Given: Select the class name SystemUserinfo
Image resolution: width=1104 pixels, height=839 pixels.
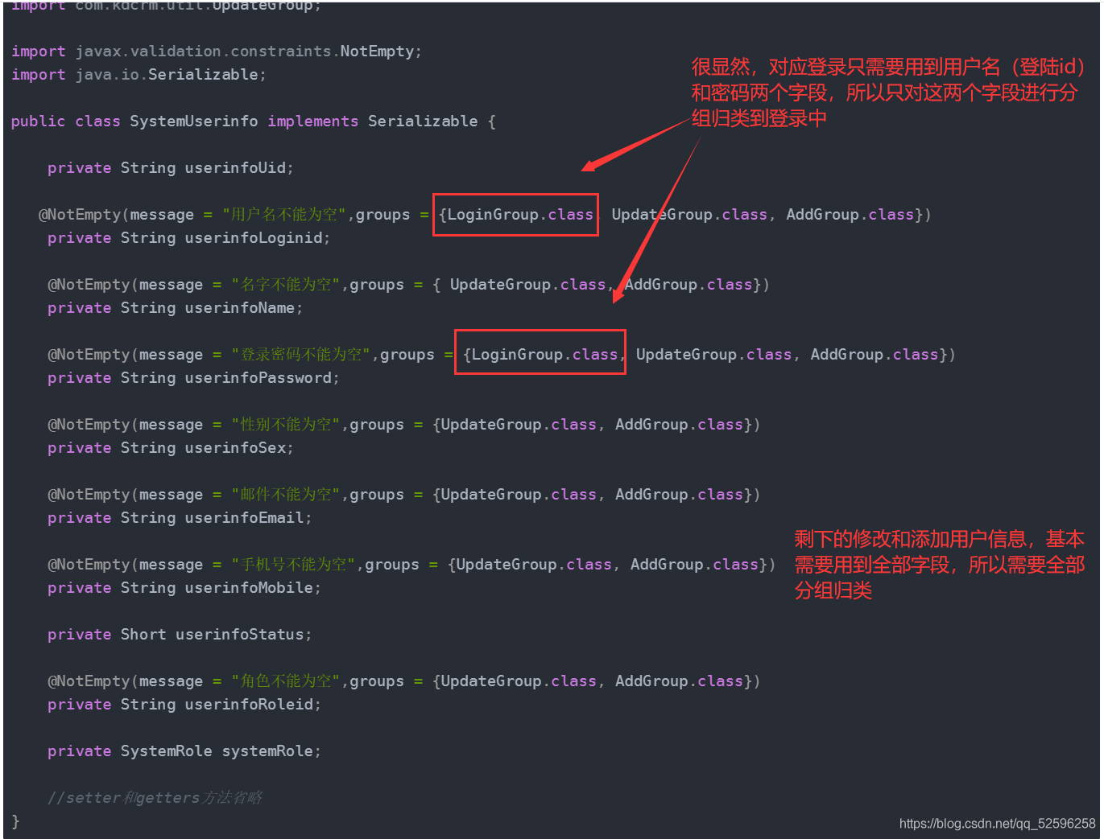Looking at the screenshot, I should pos(194,121).
